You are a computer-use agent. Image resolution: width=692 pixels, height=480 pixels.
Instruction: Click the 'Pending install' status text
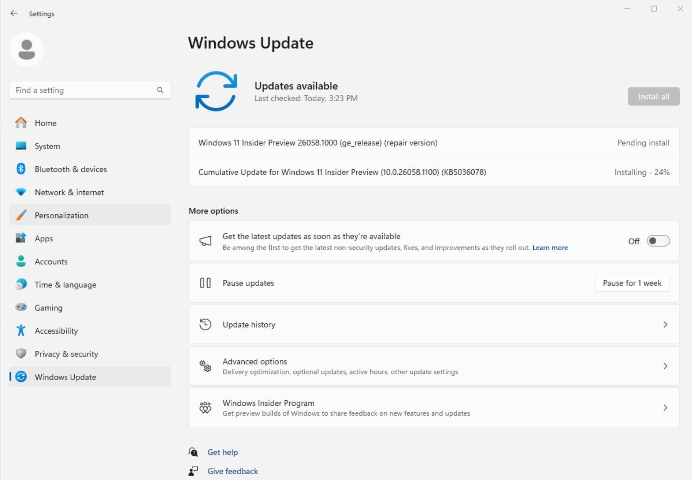tap(643, 143)
